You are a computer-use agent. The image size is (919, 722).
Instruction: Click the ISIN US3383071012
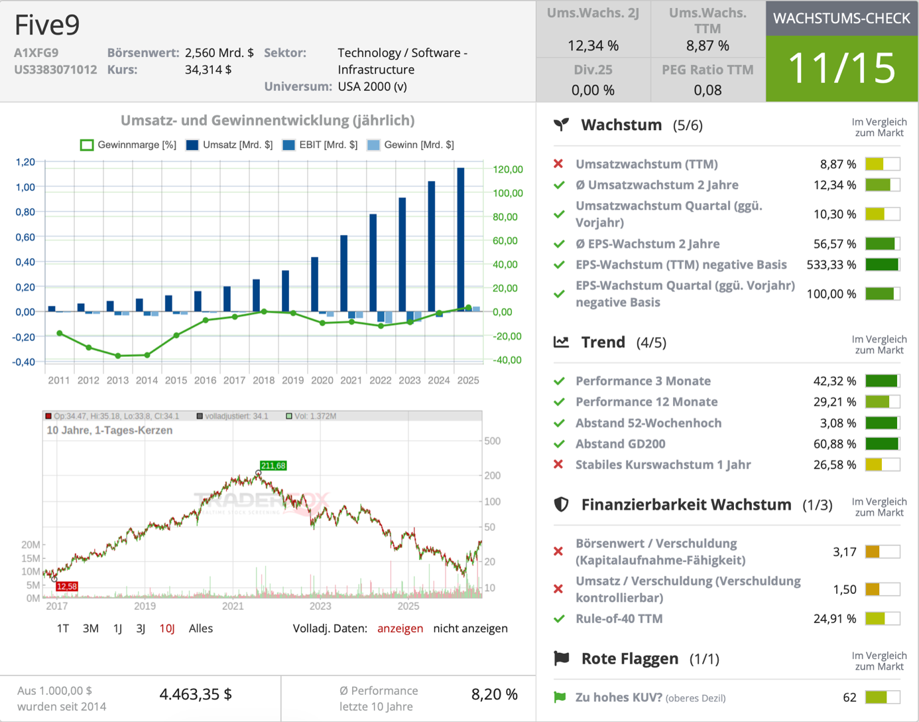point(55,70)
